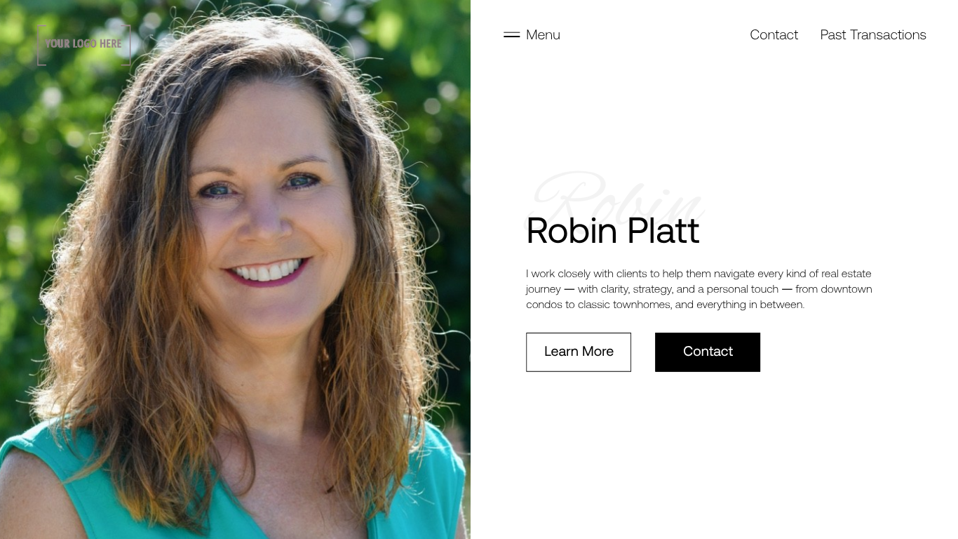Select the black Contact button
Viewport: 958px width, 539px height.
(708, 352)
